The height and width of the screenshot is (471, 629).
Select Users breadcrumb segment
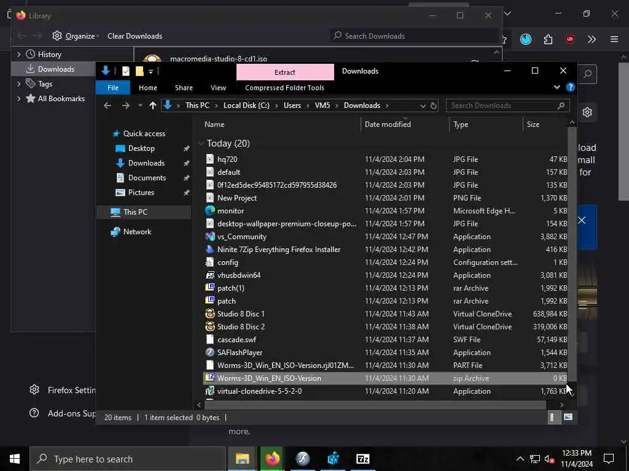pos(292,105)
